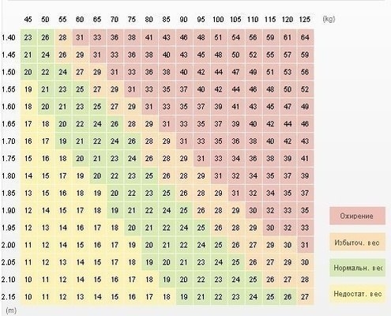Click cell 26 at 1.80 m, 85 kg
391x316 pixels.
[167, 175]
